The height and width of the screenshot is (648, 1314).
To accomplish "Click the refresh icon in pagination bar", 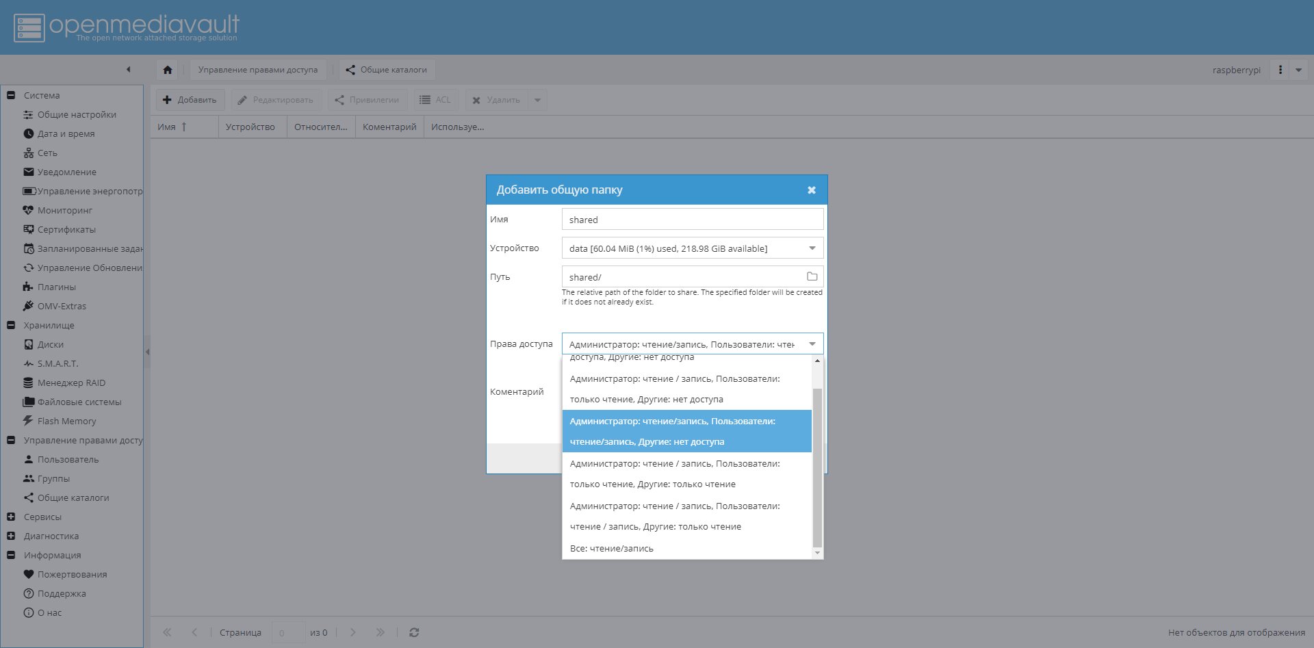I will coord(414,632).
